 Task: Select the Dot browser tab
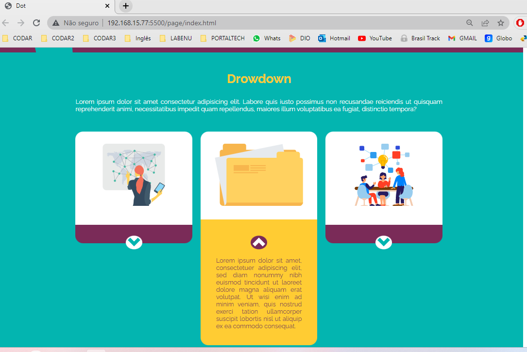tap(57, 6)
